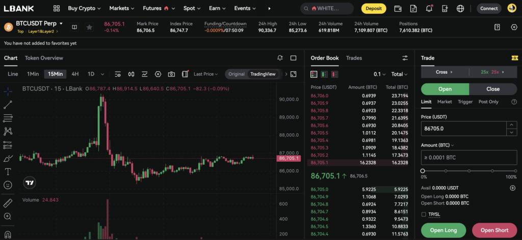Open the BTCUSDT Perp pair selector
522x240 pixels.
click(39, 23)
